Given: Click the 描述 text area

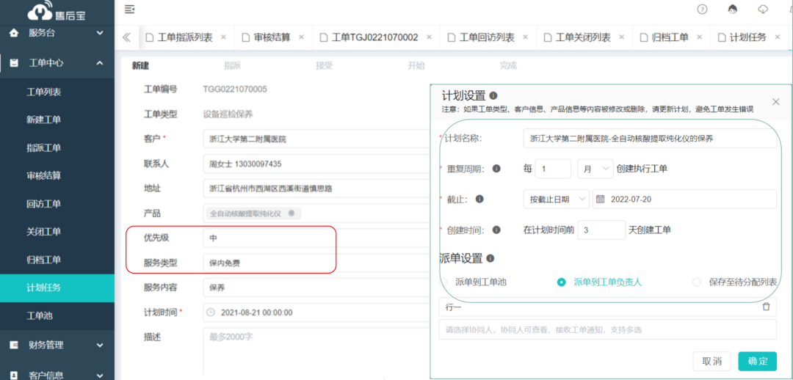Looking at the screenshot, I should 316,351.
